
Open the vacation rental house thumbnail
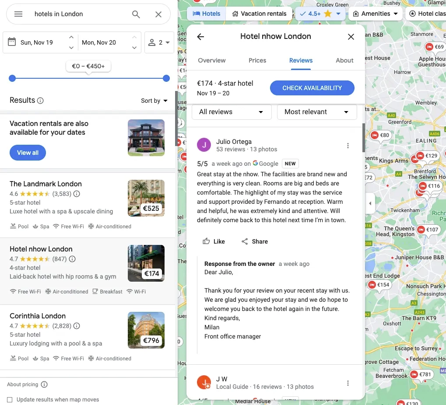point(146,138)
